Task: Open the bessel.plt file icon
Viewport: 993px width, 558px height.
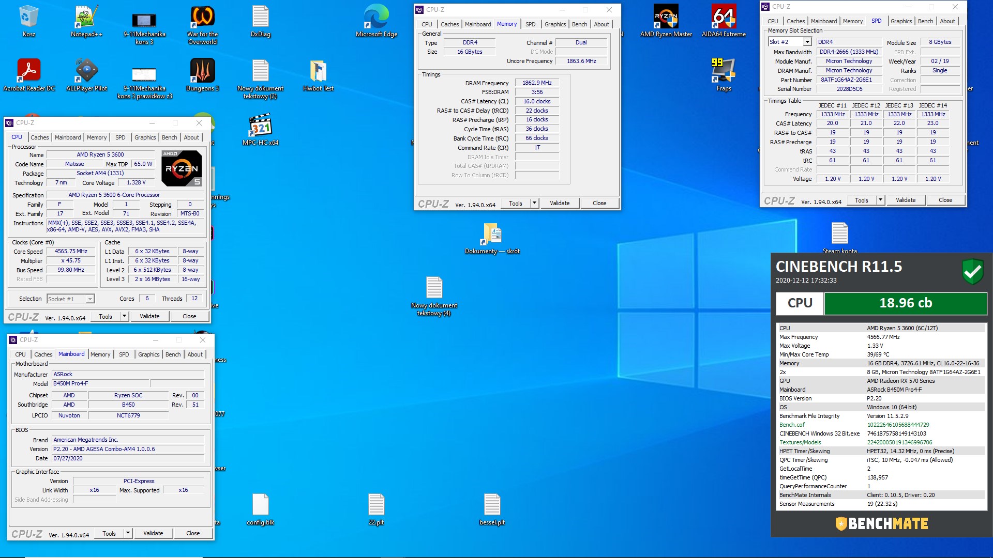Action: (x=492, y=509)
